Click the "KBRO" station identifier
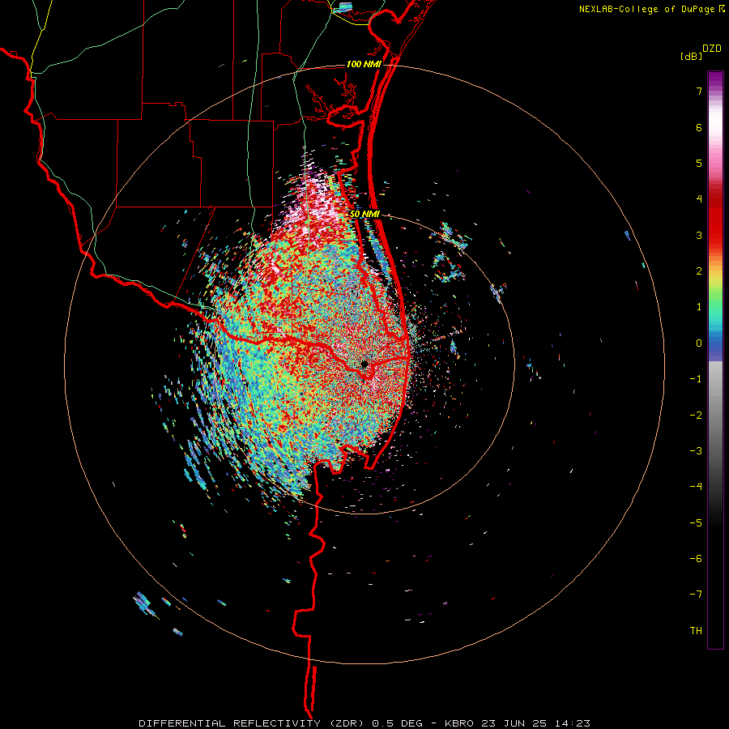This screenshot has height=729, width=729. pyautogui.click(x=459, y=723)
